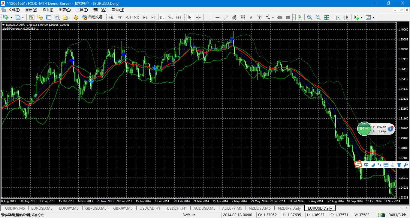Select the equidistant channel tool
410x218 pixels.
coord(234,17)
